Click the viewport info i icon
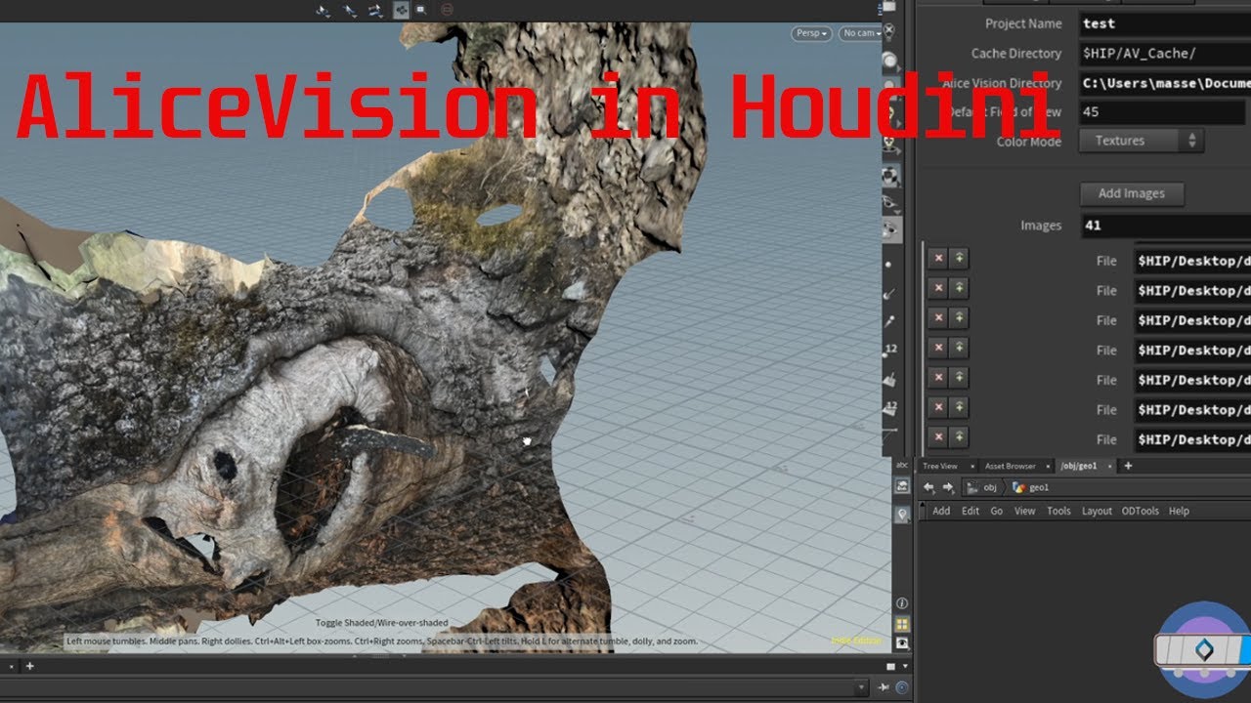 tap(902, 603)
